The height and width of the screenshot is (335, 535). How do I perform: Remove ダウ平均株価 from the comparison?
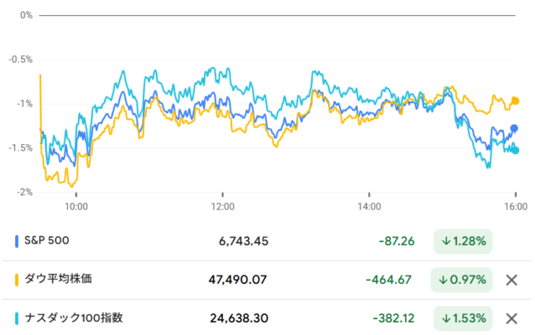[512, 280]
